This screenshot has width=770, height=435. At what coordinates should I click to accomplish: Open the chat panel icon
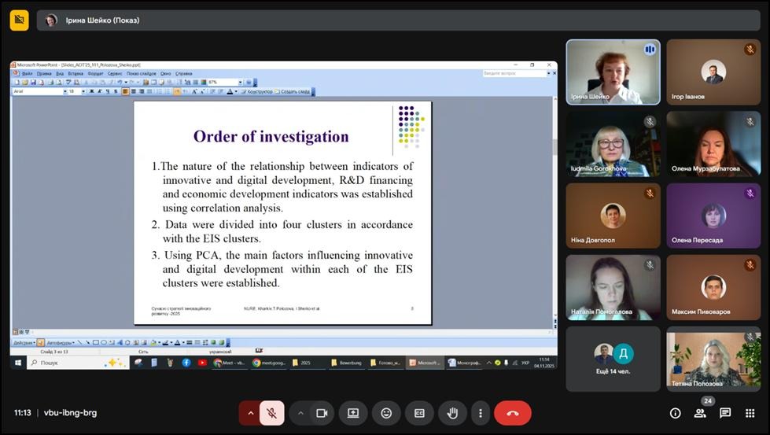[725, 413]
